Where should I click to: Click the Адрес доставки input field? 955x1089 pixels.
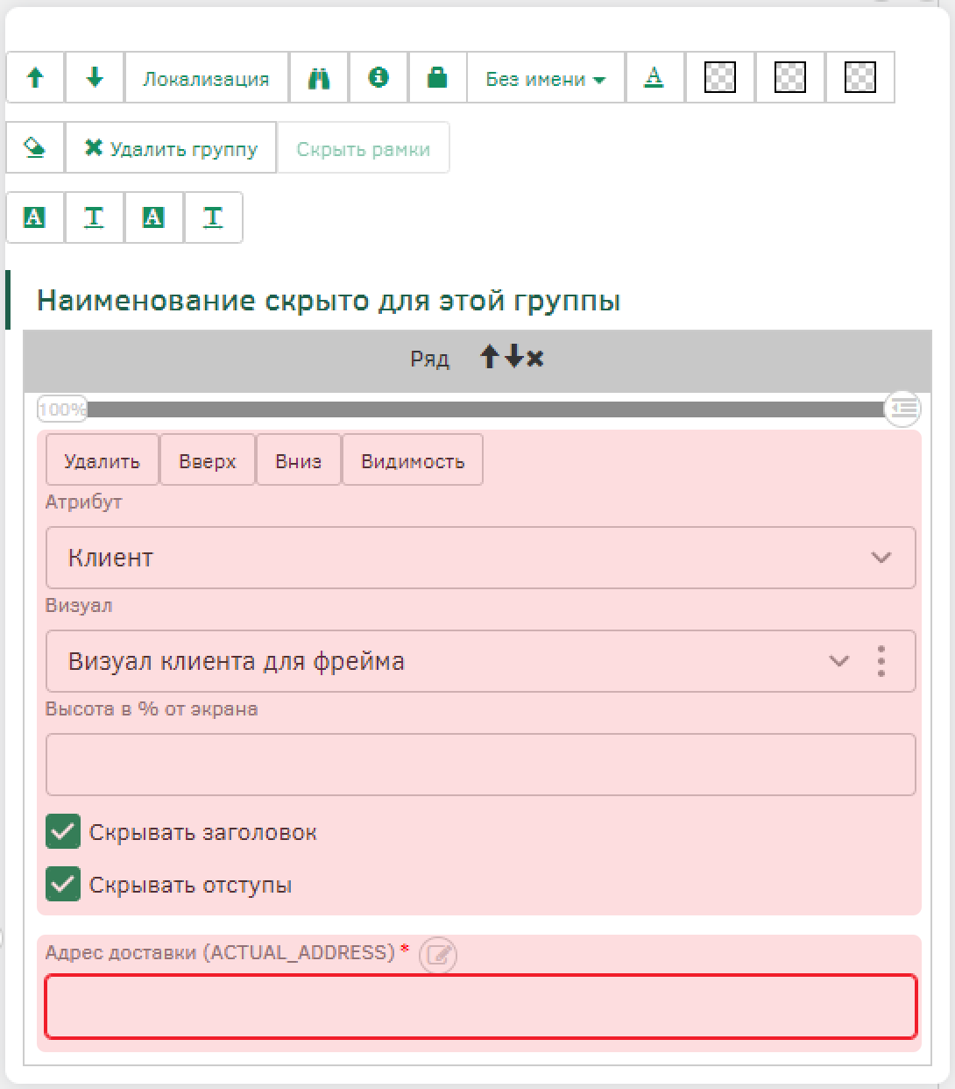pyautogui.click(x=480, y=1007)
